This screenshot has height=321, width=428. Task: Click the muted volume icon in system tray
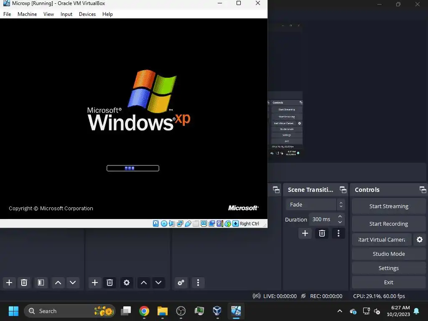point(377,311)
